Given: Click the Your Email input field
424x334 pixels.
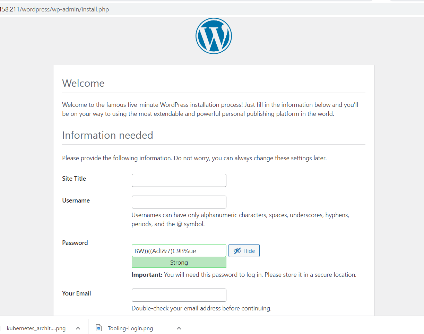Looking at the screenshot, I should click(x=179, y=295).
